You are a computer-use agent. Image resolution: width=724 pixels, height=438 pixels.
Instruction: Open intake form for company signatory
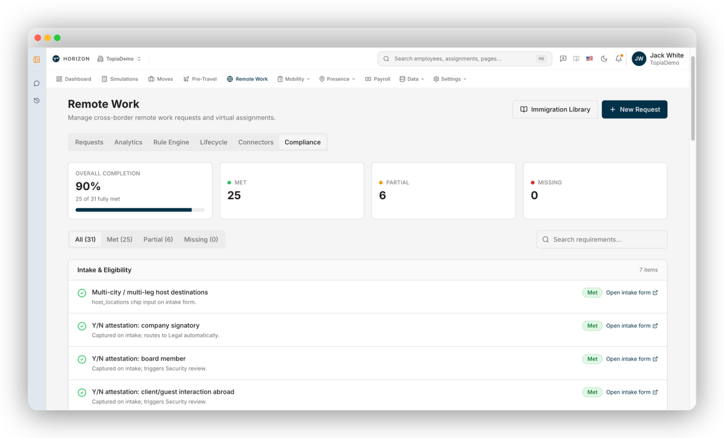tap(632, 326)
